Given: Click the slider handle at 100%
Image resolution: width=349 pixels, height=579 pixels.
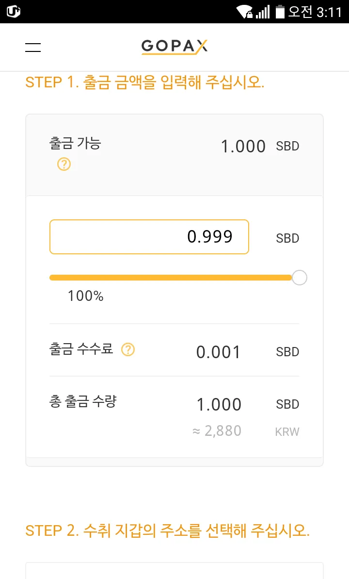Looking at the screenshot, I should coord(299,278).
